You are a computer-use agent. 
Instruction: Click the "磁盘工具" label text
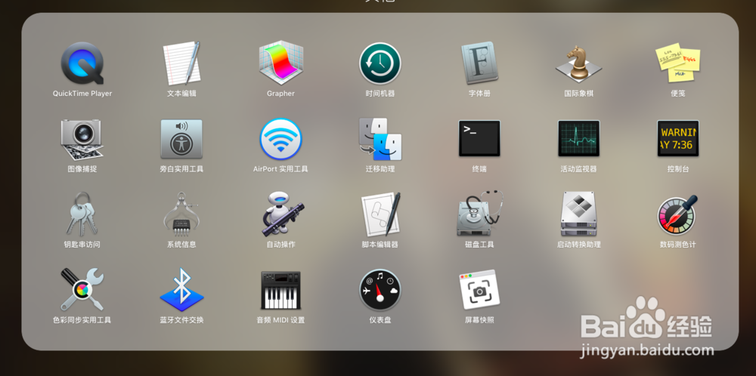pos(479,245)
